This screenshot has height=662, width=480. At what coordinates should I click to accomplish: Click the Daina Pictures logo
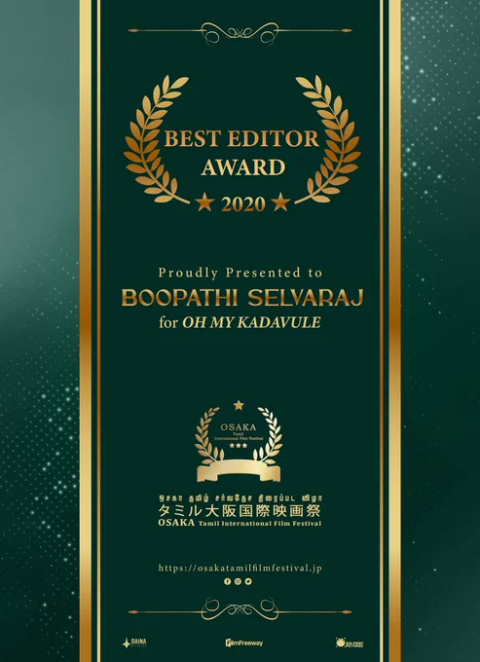pyautogui.click(x=134, y=643)
